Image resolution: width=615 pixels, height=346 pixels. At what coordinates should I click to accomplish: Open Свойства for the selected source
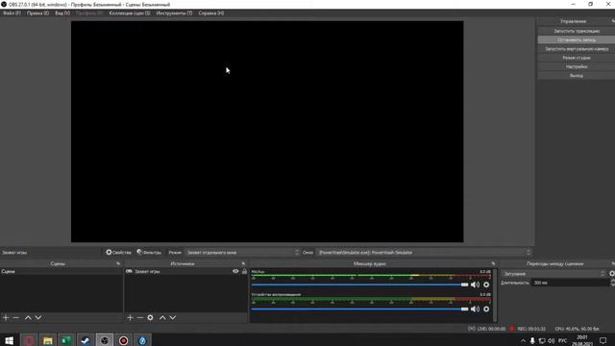point(118,252)
